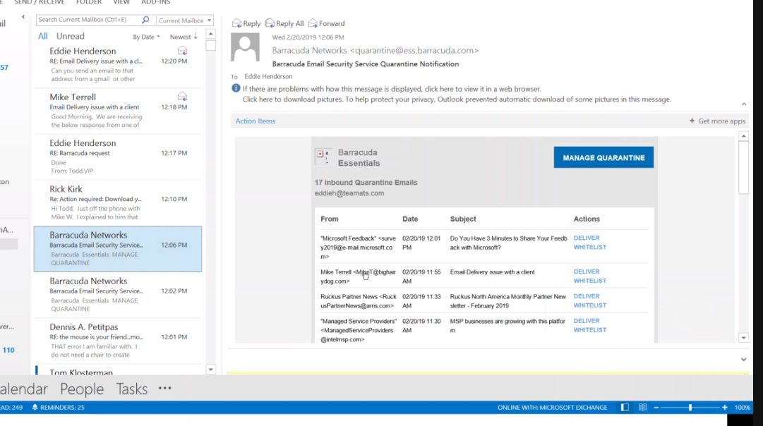This screenshot has height=426, width=763.
Task: Switch to Normal view icon in status bar
Action: coord(625,408)
